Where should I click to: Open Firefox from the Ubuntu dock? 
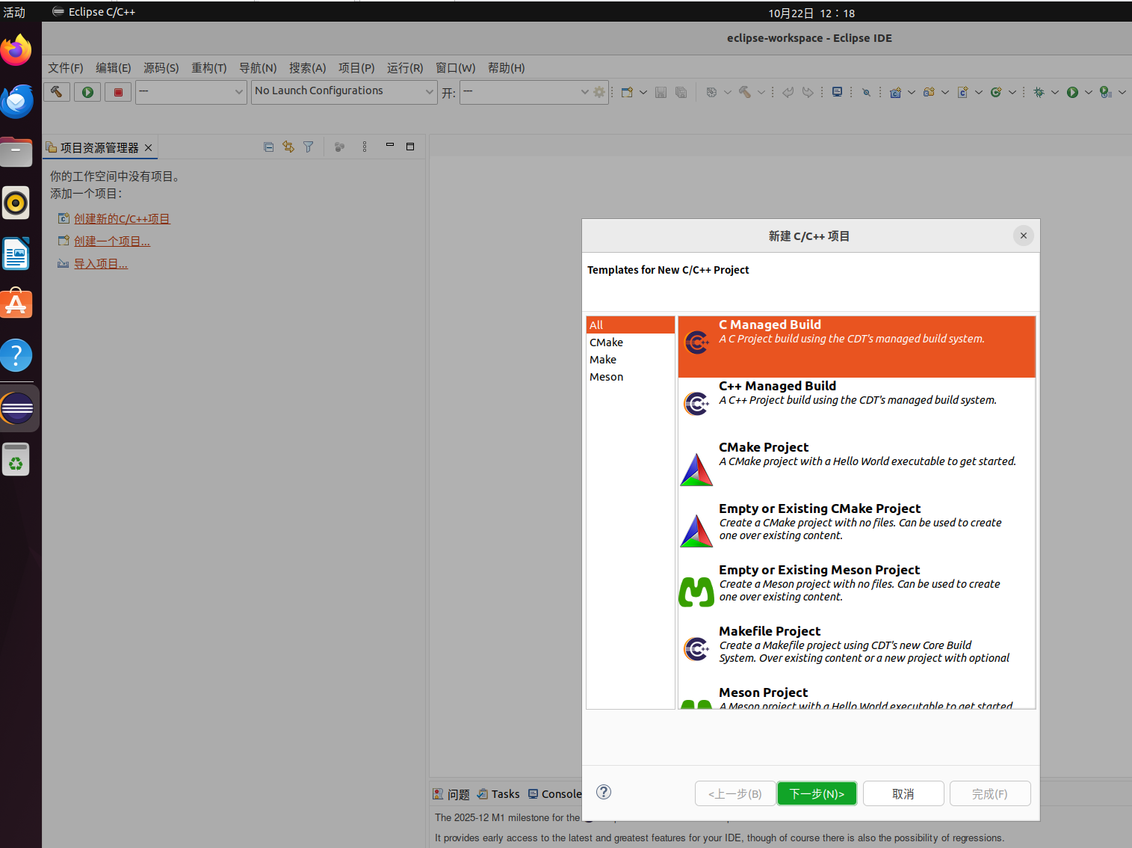16,51
